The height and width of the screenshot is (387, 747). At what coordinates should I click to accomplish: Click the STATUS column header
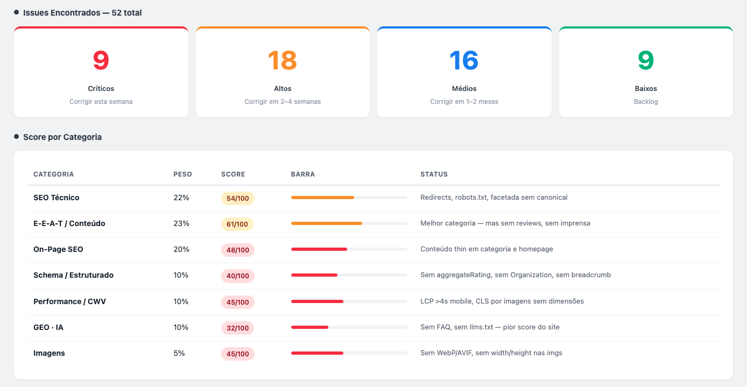tap(434, 174)
